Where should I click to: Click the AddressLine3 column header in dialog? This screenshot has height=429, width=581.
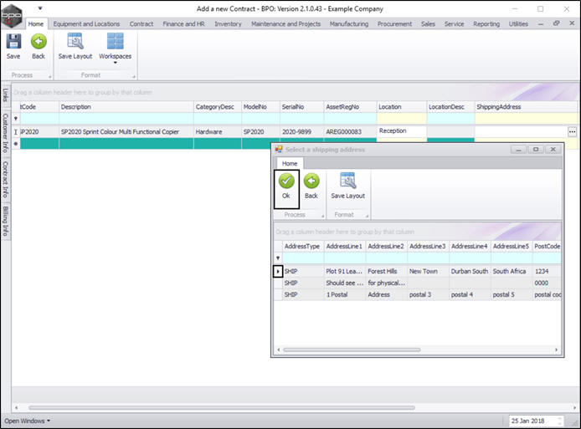(428, 246)
